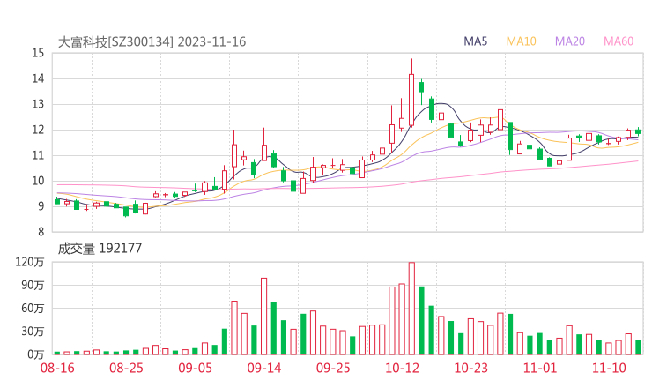This screenshot has width=652, height=388.
Task: Click the MA5 legend label
Action: [x=475, y=41]
